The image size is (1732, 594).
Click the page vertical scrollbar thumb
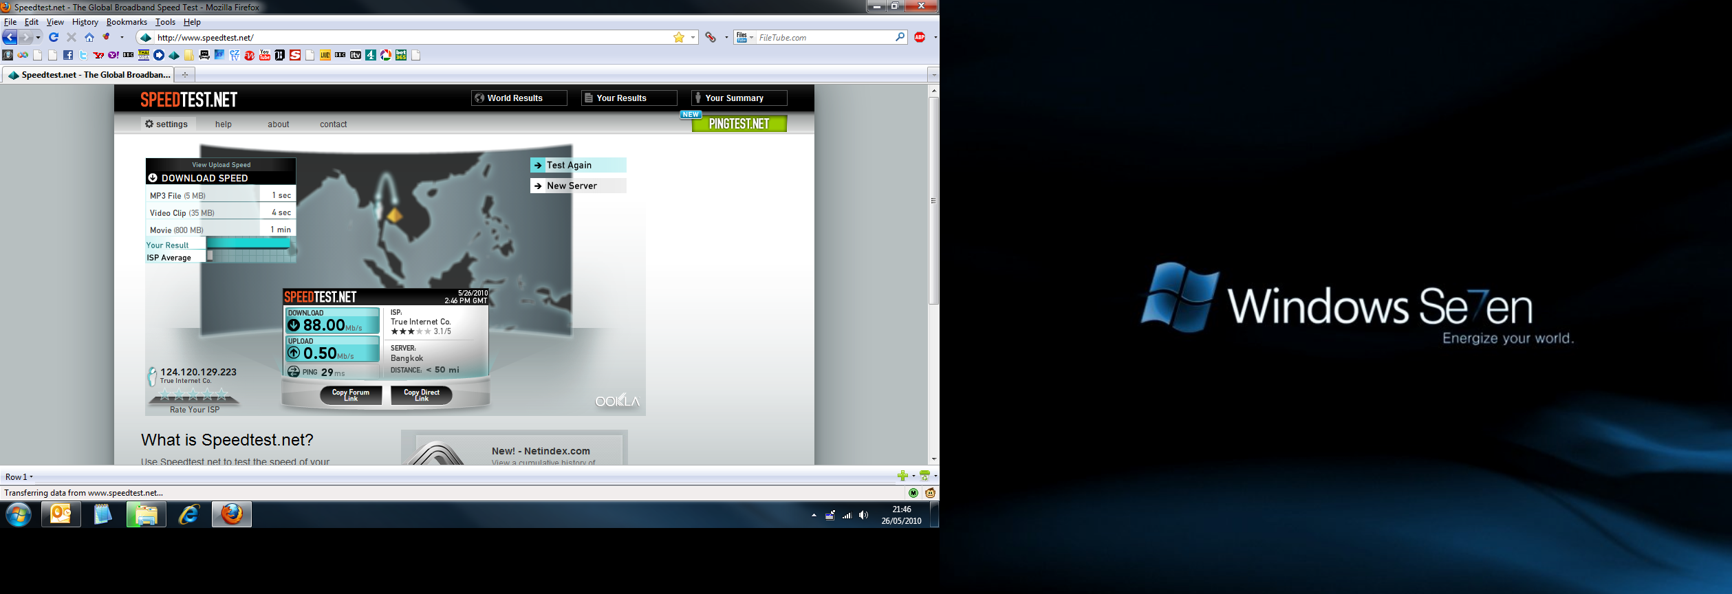pos(933,200)
